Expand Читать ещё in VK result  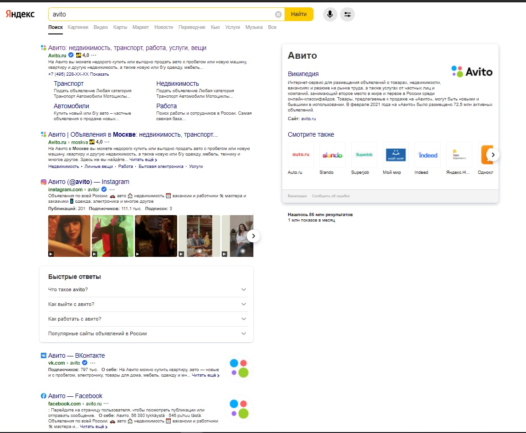pos(206,375)
